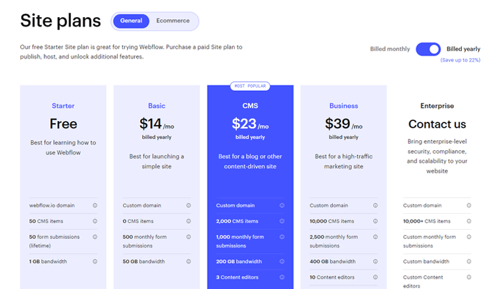This screenshot has width=500, height=289.
Task: Click info icon for 500 monthly form submissions
Action: [x=188, y=237]
